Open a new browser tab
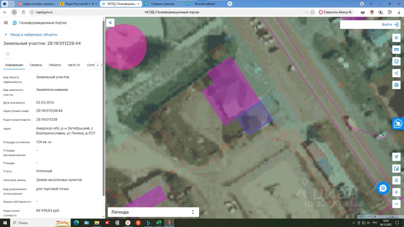Viewport: 404px width, 227px height. (230, 4)
